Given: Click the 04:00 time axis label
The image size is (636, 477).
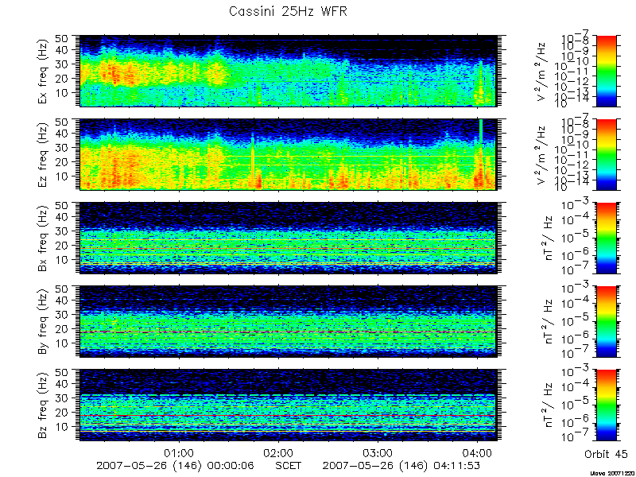Looking at the screenshot, I should pyautogui.click(x=478, y=452).
